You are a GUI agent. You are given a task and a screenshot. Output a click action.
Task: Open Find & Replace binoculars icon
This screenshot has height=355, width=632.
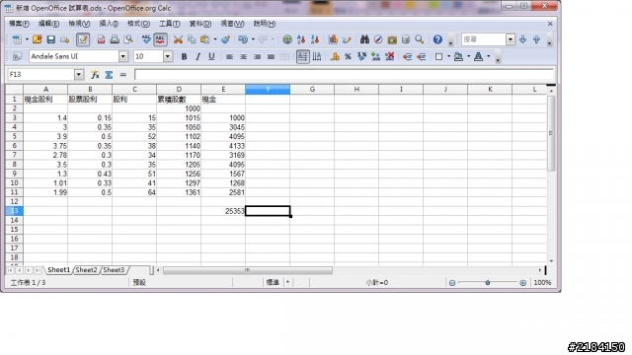[364, 39]
